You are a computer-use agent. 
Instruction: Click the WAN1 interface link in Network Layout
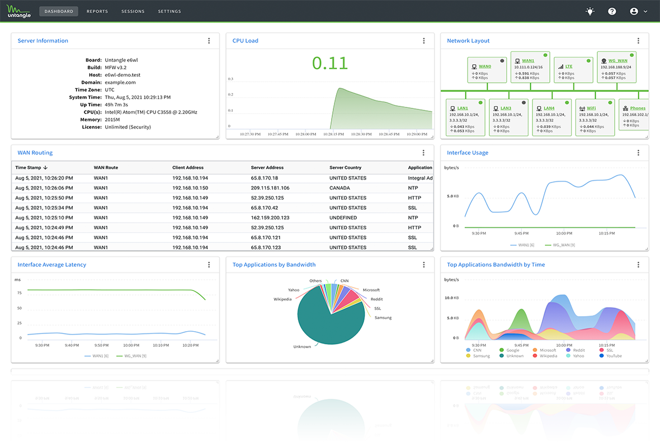[527, 61]
